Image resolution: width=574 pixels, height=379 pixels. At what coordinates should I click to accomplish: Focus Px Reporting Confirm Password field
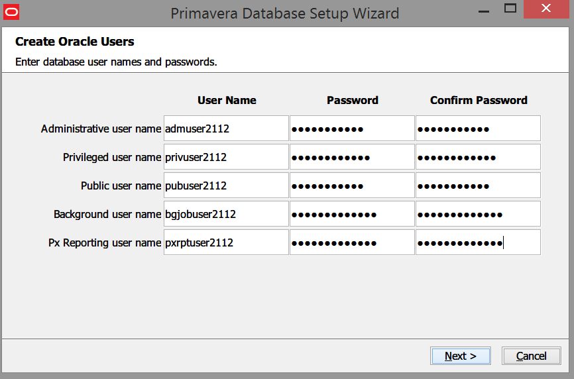click(x=478, y=243)
